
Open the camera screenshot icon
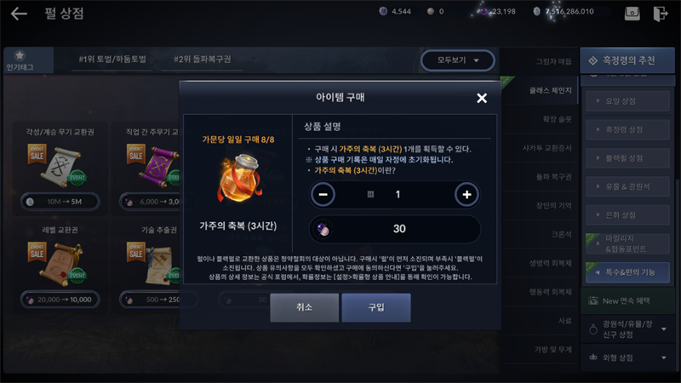click(x=632, y=13)
